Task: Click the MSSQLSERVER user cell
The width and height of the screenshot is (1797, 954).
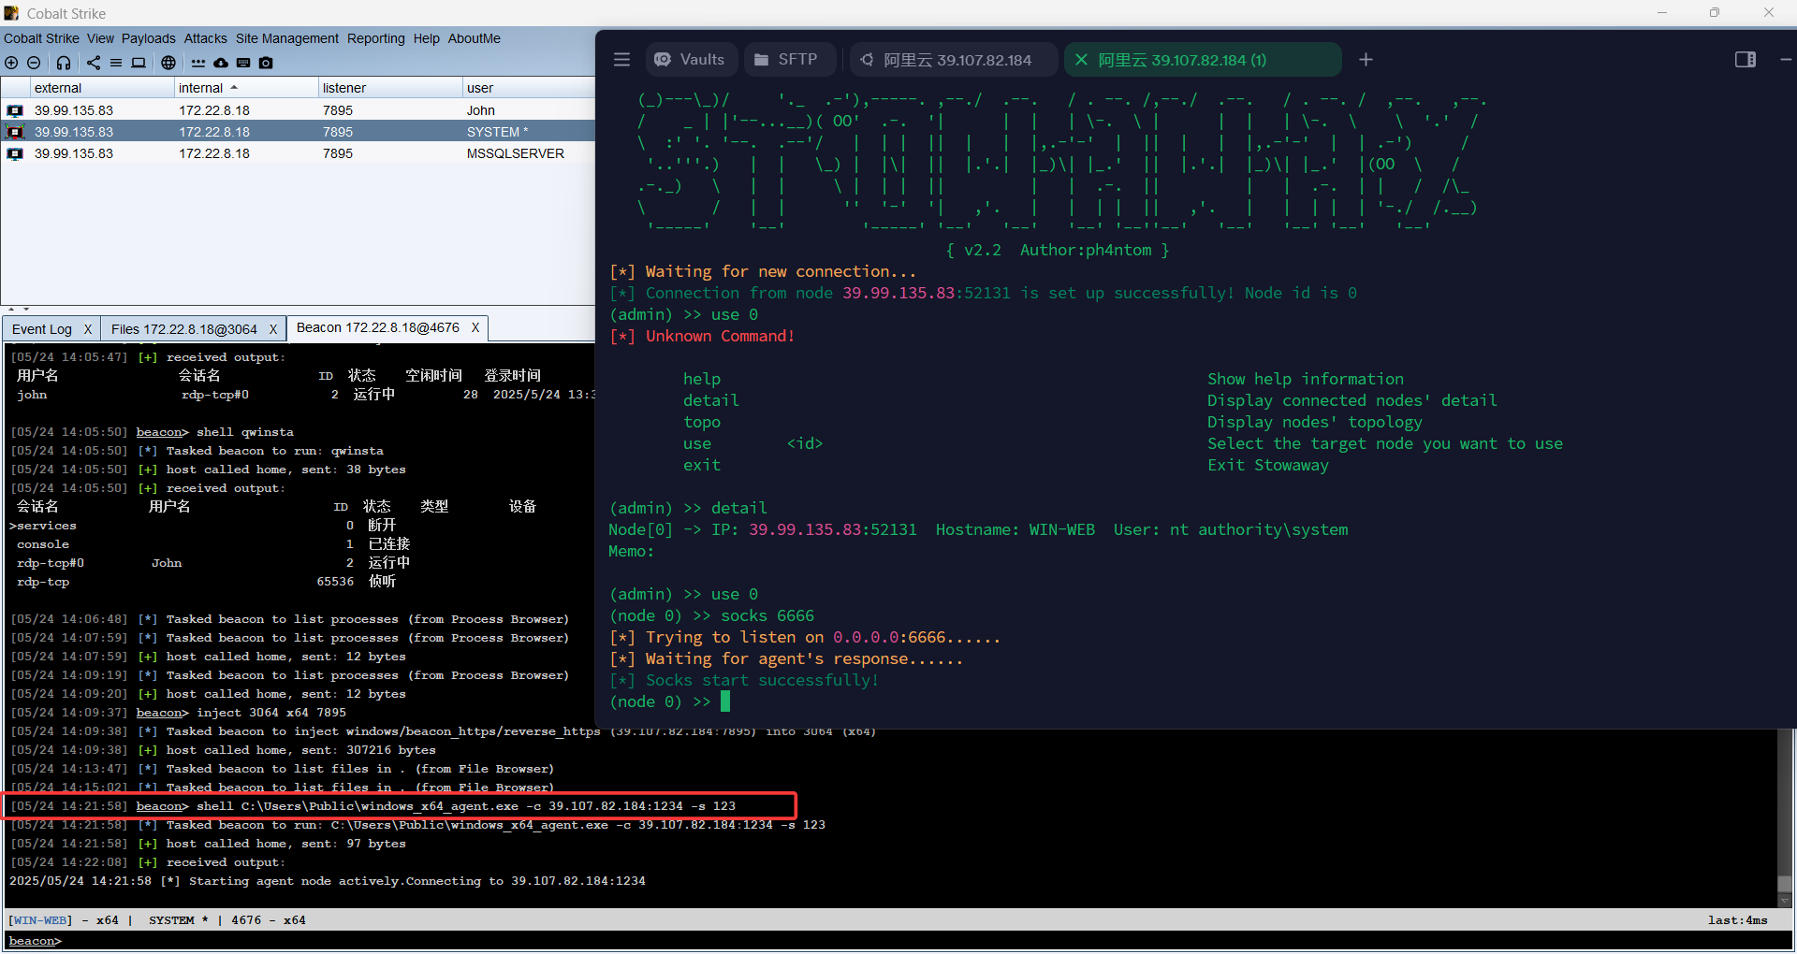Action: [516, 153]
